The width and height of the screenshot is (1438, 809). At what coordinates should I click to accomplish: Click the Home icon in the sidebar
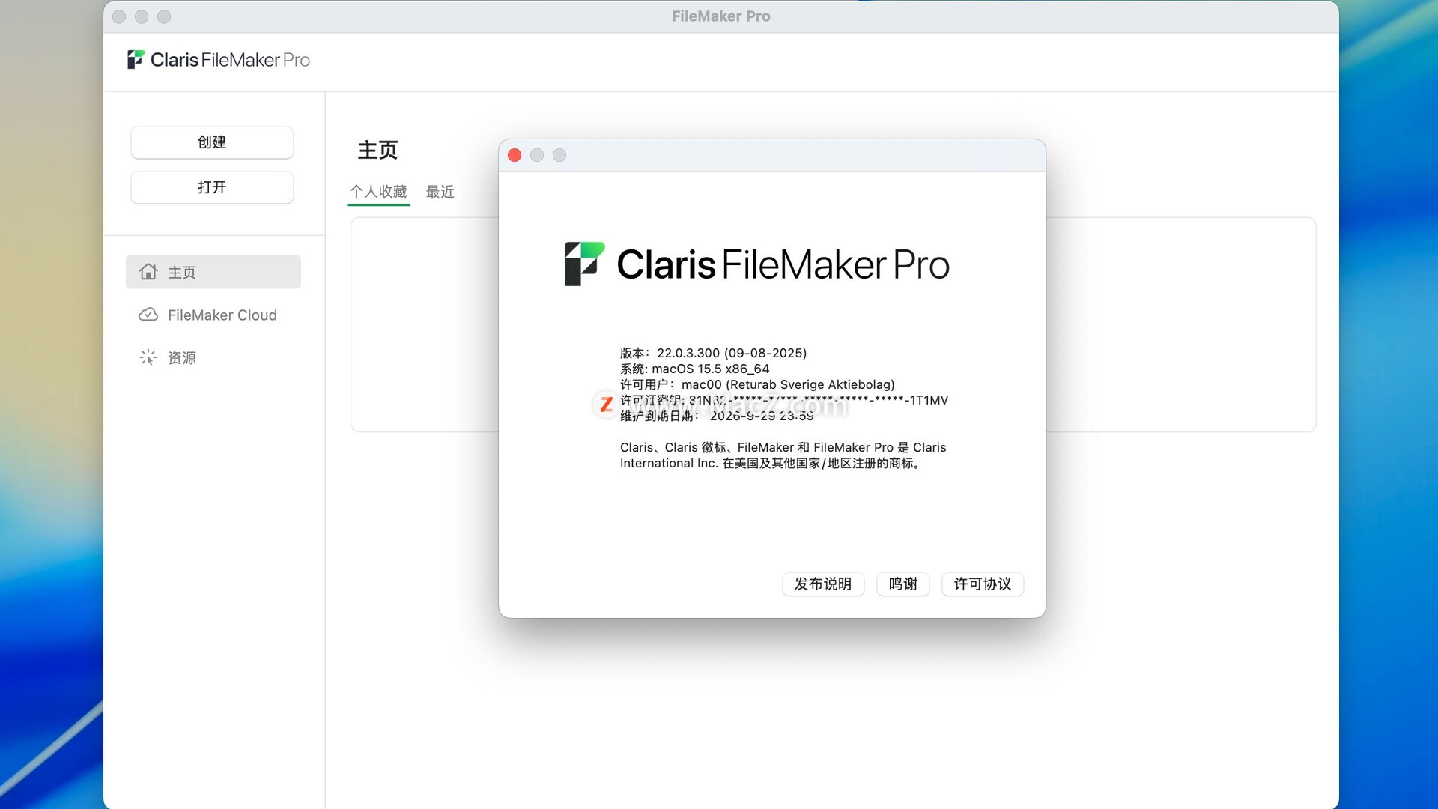pyautogui.click(x=148, y=272)
